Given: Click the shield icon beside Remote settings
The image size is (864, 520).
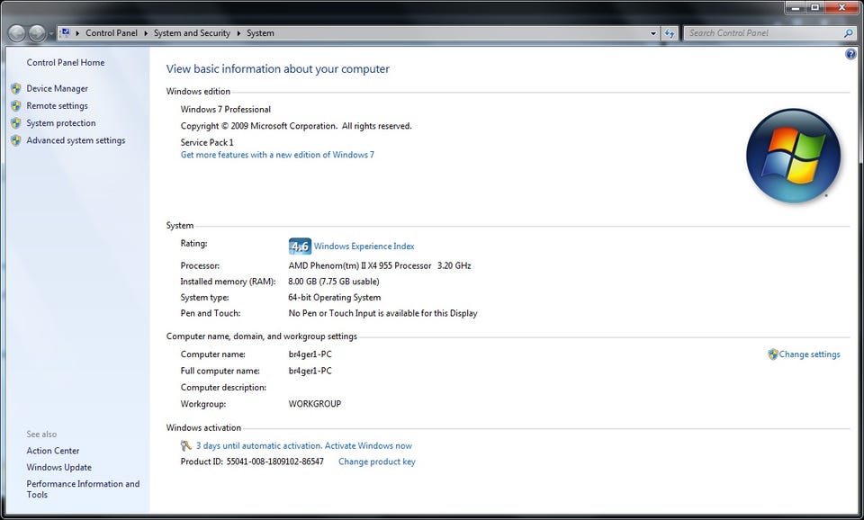Looking at the screenshot, I should pyautogui.click(x=16, y=106).
